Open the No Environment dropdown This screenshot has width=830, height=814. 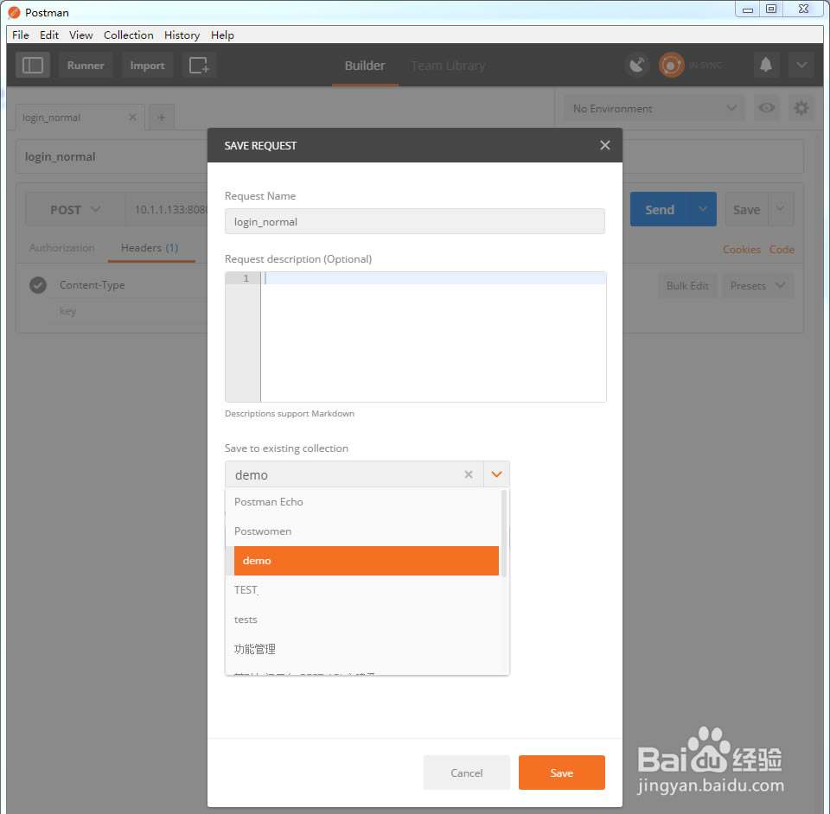pyautogui.click(x=653, y=109)
